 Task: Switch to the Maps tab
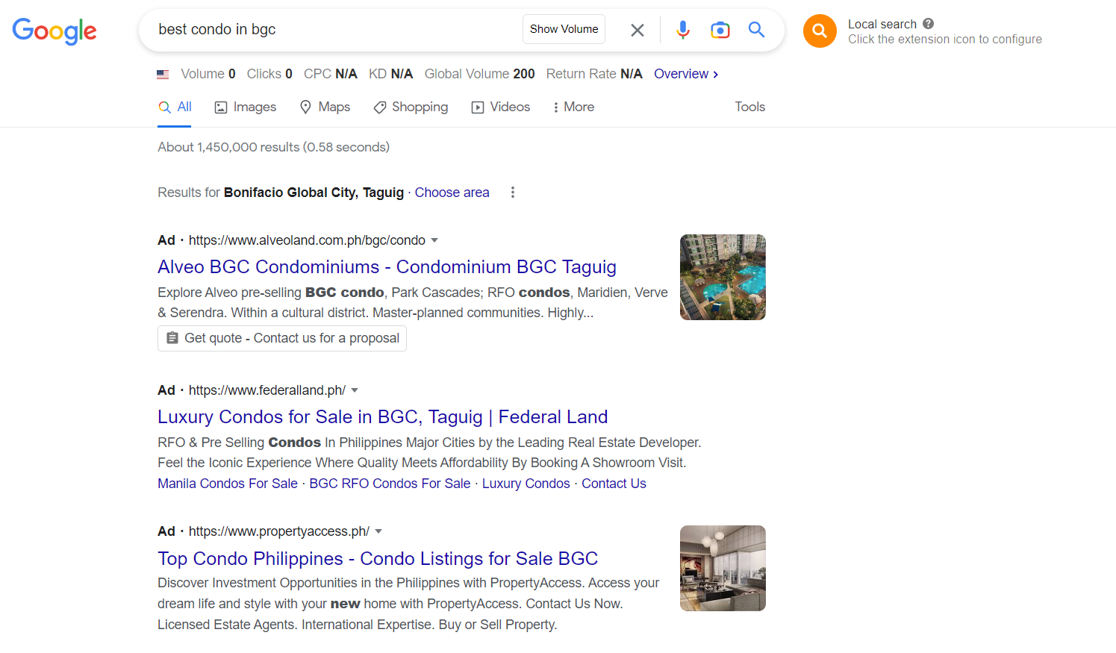tap(325, 107)
